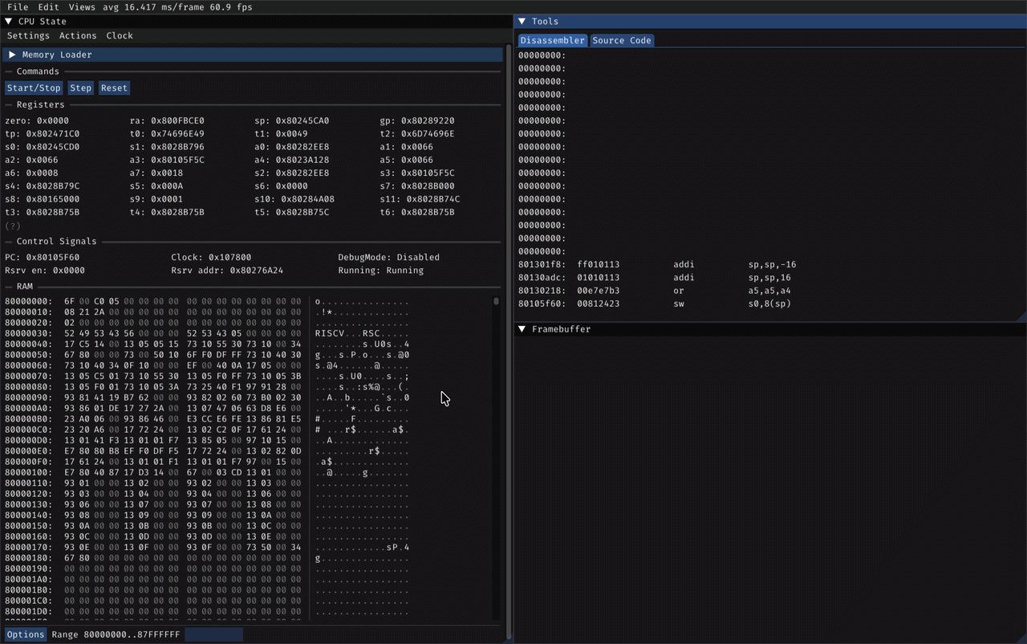Open the Edit menu
Viewport: 1027px width, 644px height.
click(x=48, y=7)
